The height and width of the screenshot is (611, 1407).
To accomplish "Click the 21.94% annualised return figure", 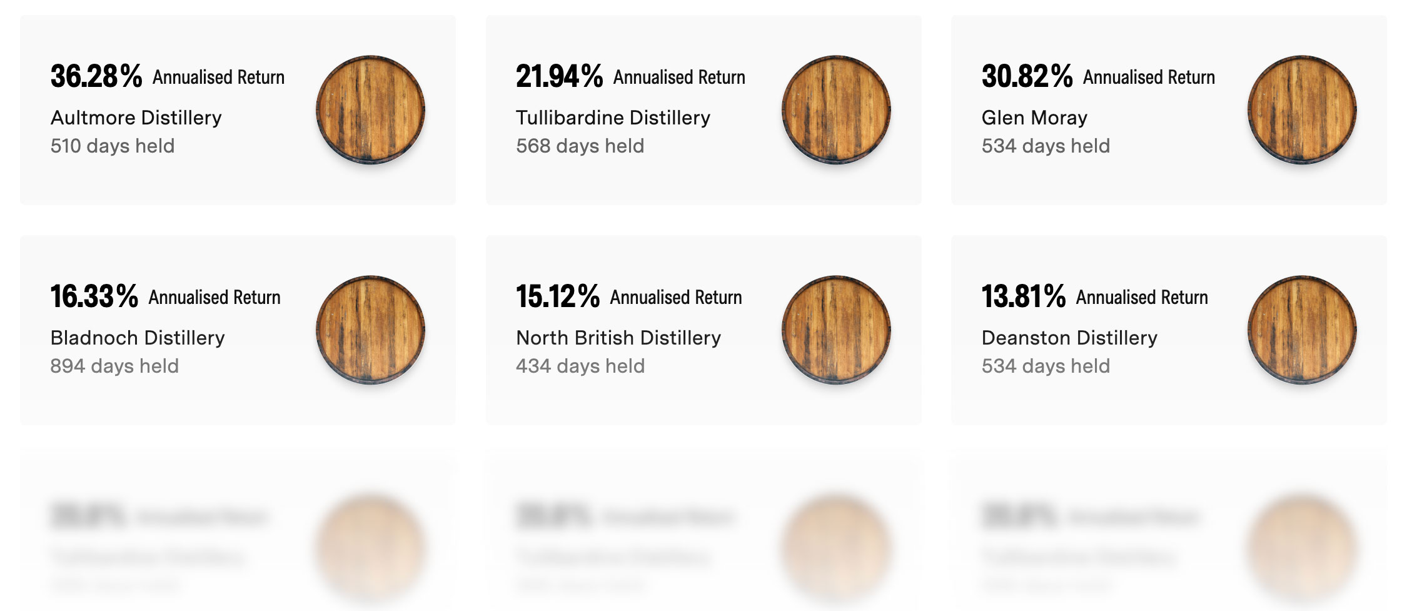I will tap(559, 76).
